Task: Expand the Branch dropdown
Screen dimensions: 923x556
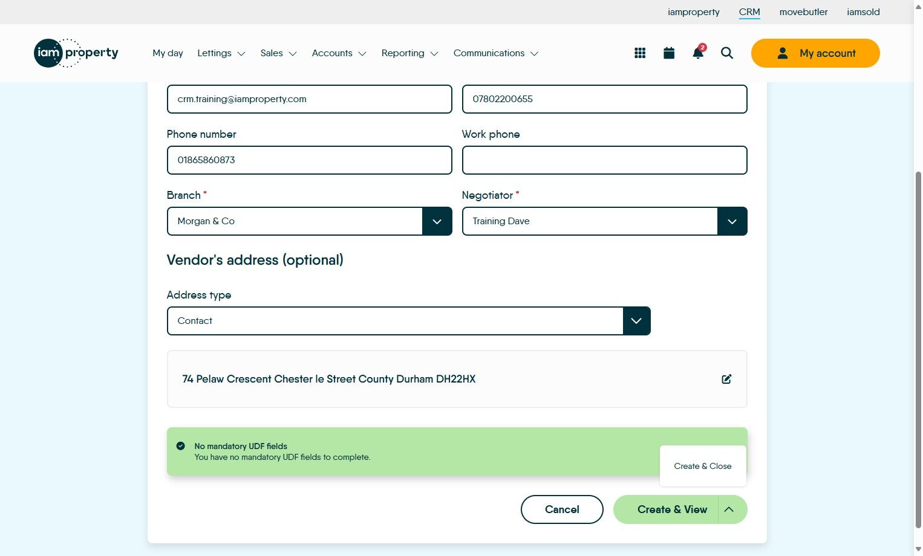Action: (437, 221)
